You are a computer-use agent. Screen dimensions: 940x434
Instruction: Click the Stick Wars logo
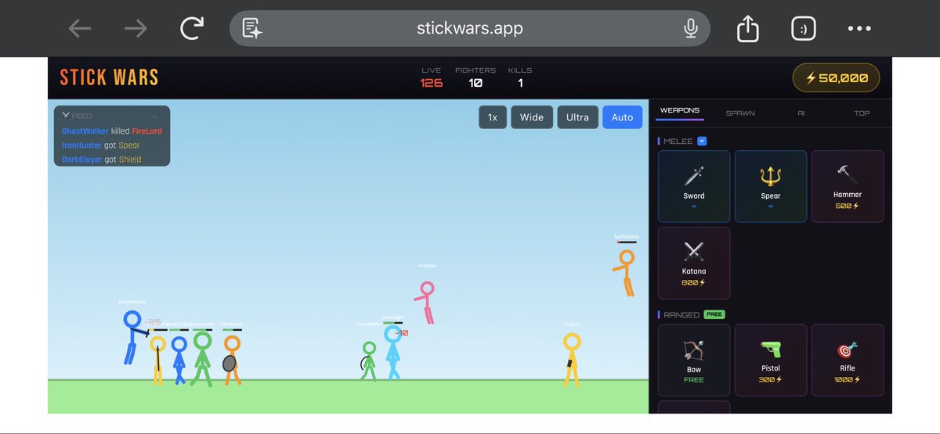(x=110, y=77)
